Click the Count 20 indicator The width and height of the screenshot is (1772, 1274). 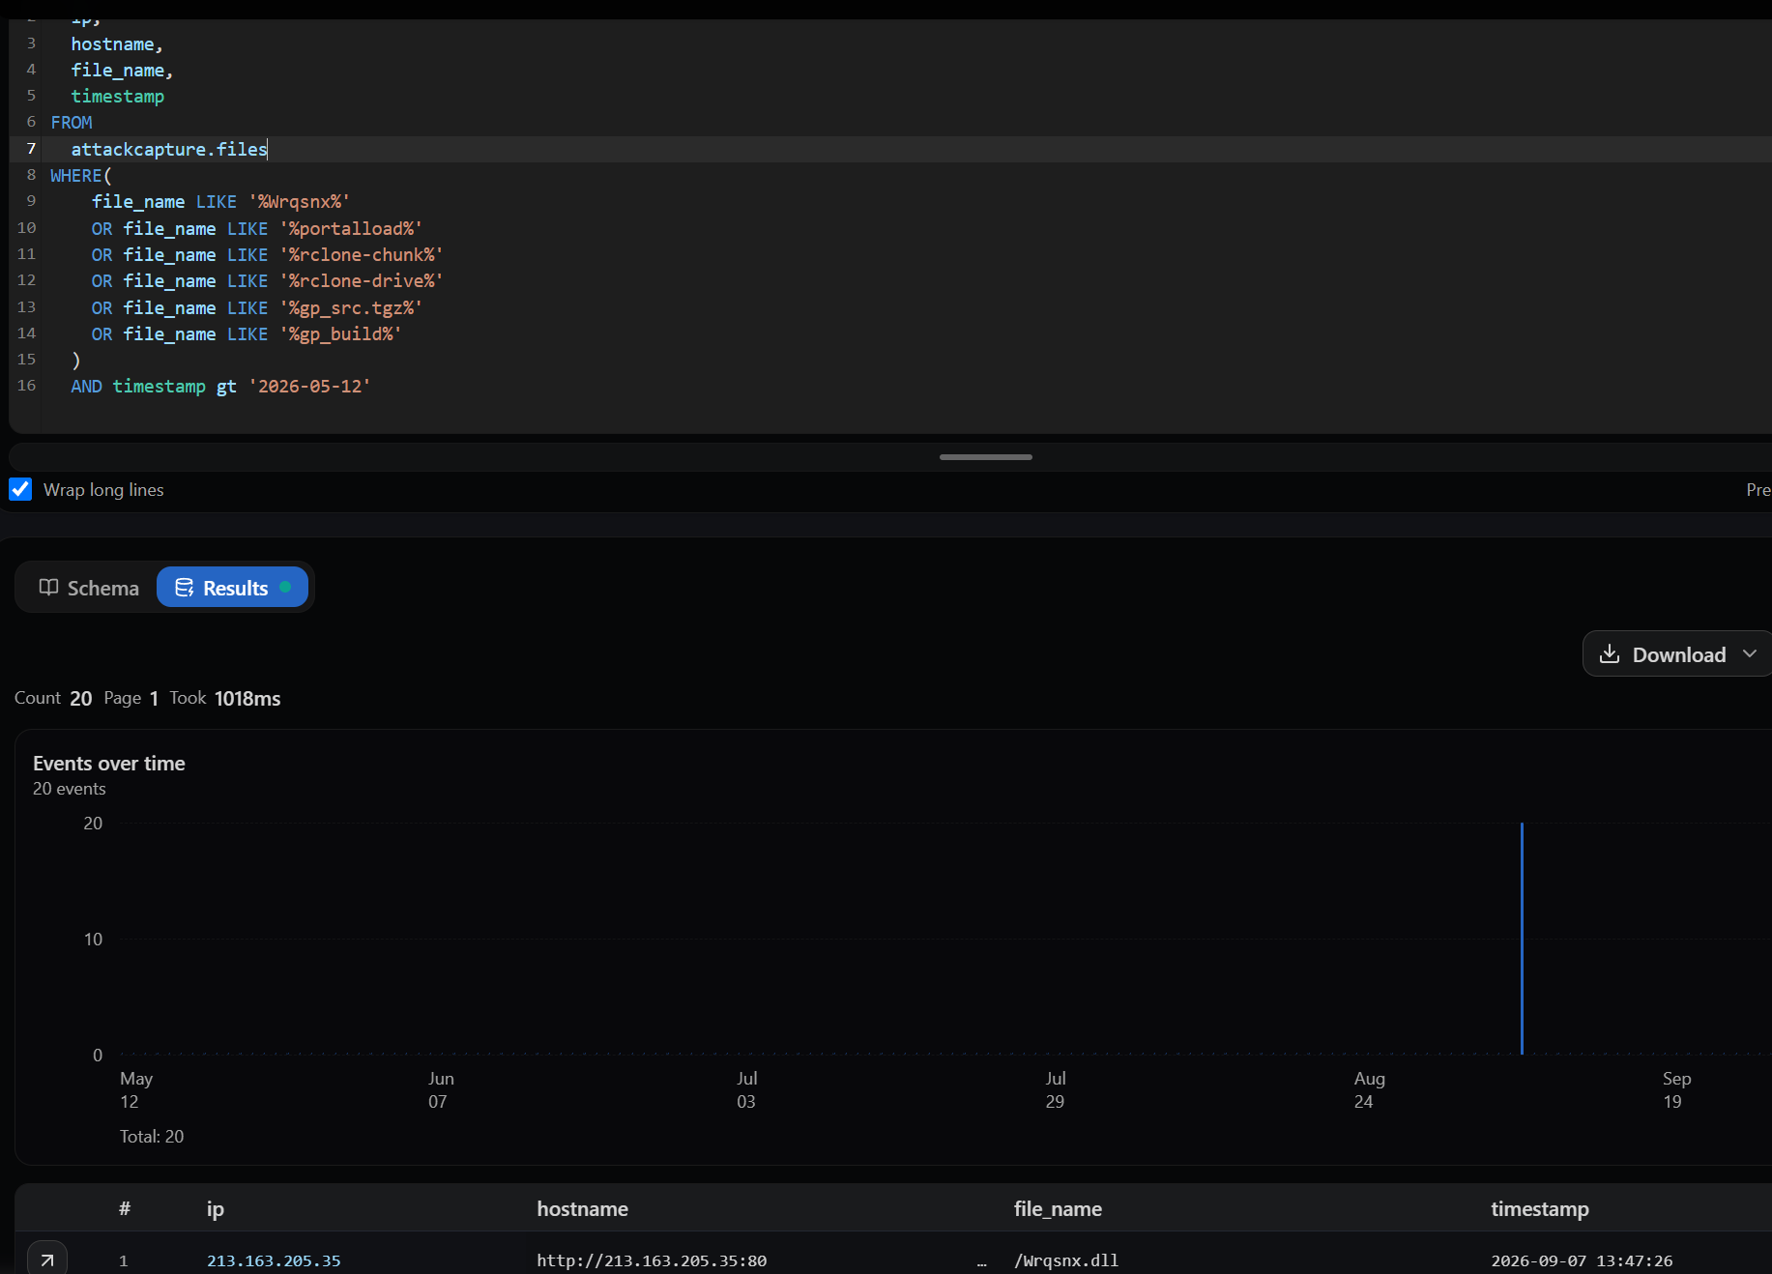(x=53, y=698)
